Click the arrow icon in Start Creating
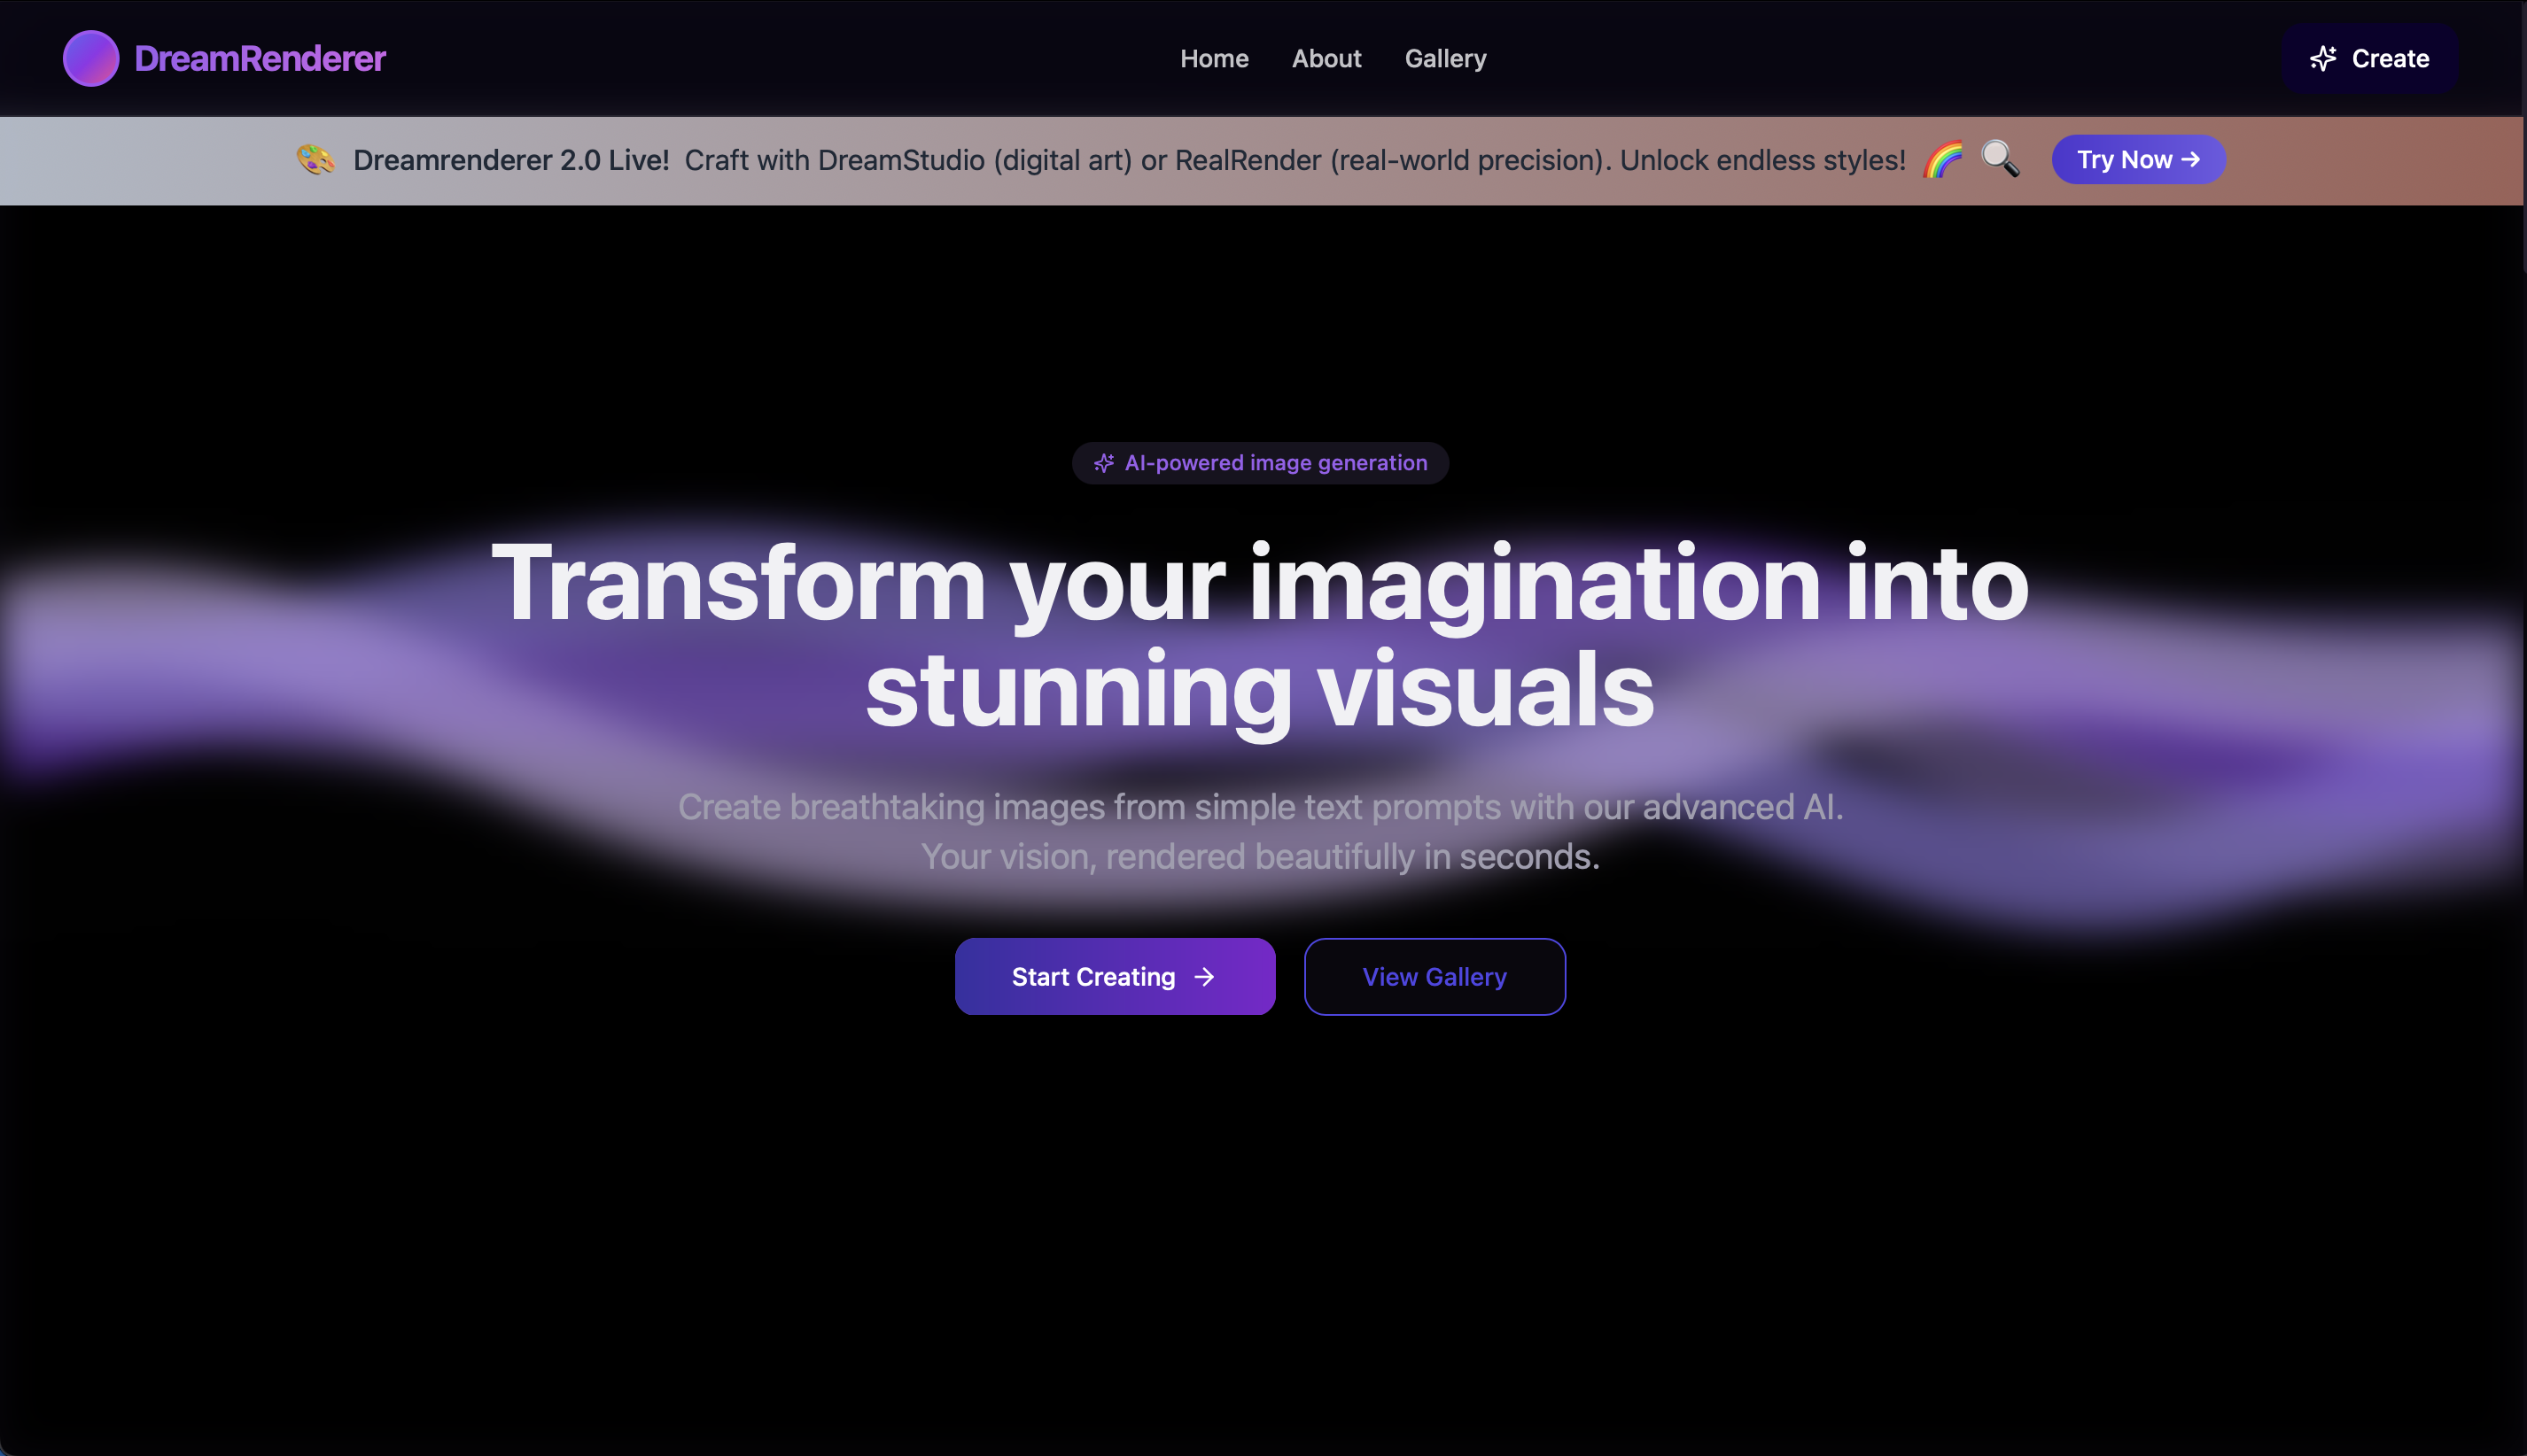Viewport: 2527px width, 1456px height. pyautogui.click(x=1203, y=977)
